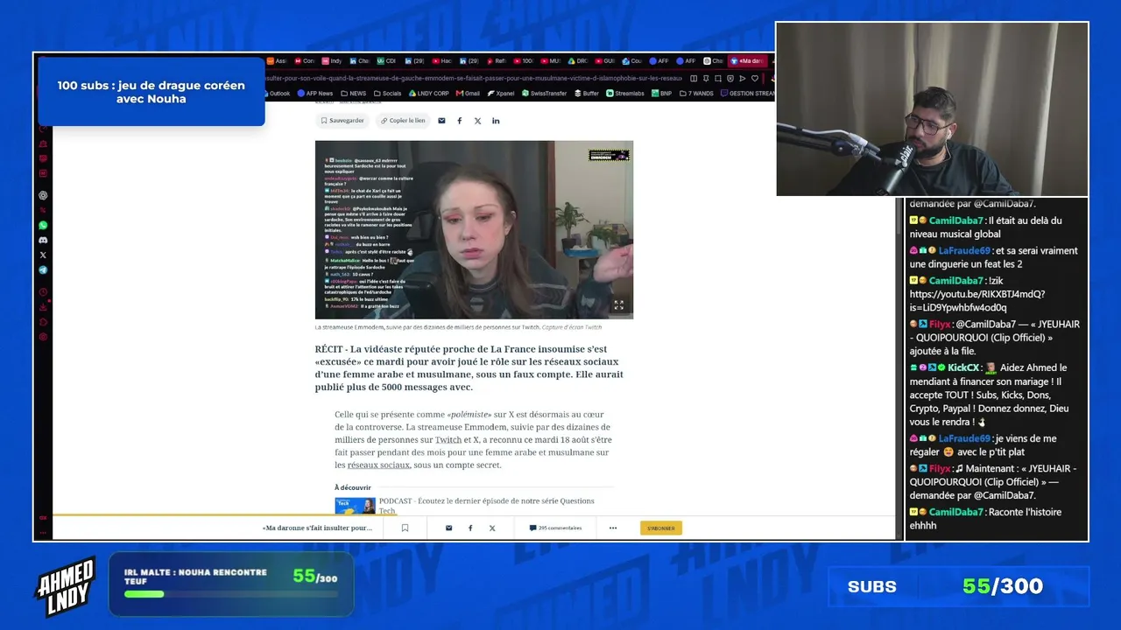Follow the Twitch link in the article
Image resolution: width=1121 pixels, height=630 pixels.
click(448, 440)
